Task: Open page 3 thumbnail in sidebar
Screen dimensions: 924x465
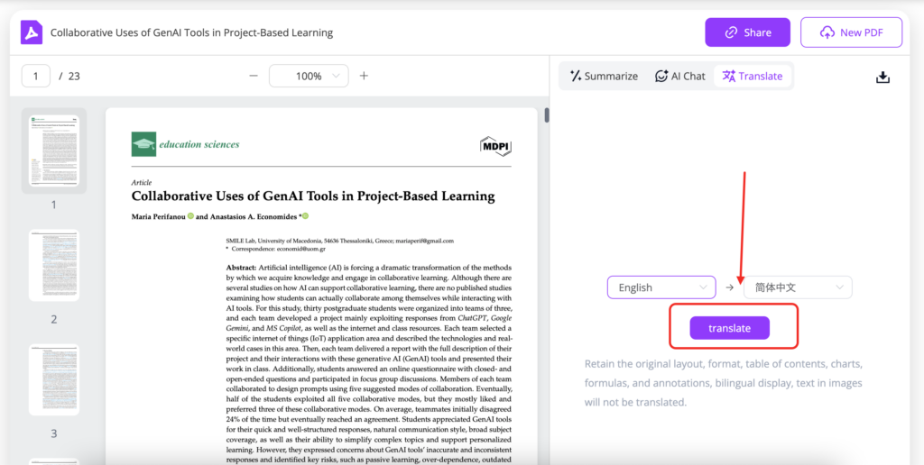Action: [53, 379]
